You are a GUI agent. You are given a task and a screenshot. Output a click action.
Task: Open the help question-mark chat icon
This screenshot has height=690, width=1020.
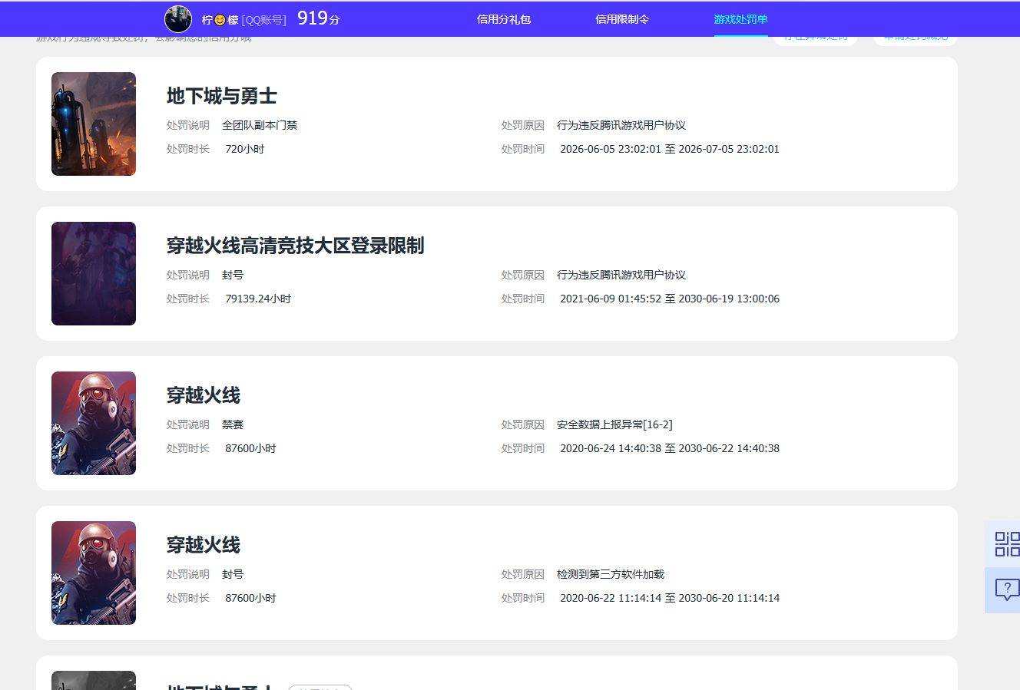[1007, 589]
